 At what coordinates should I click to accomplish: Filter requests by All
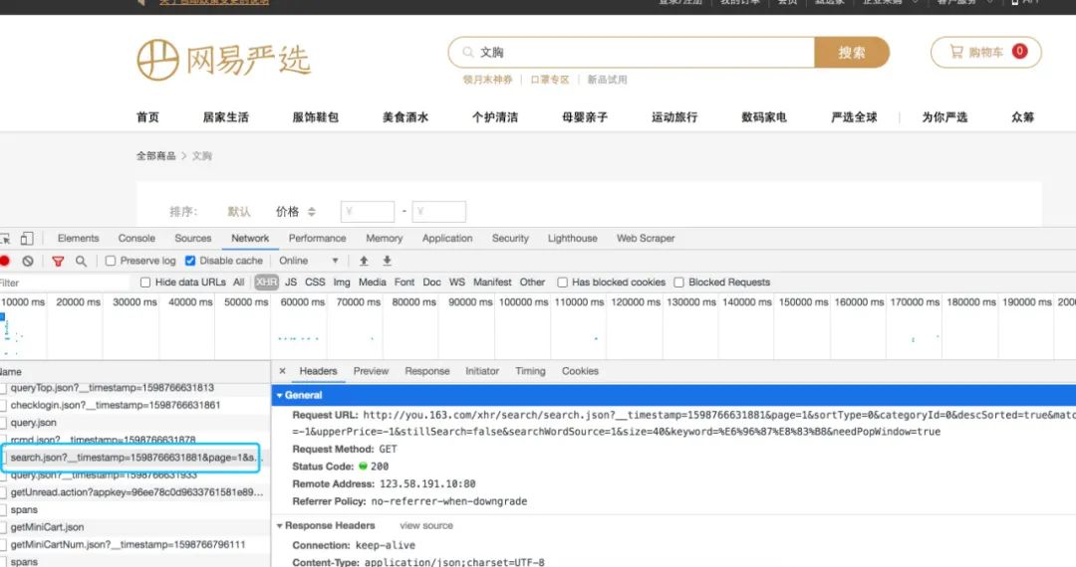(x=238, y=283)
